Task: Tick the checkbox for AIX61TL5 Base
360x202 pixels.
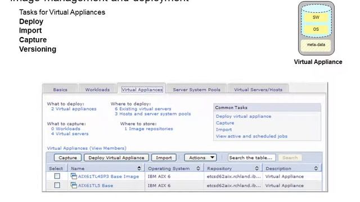Action: [57, 185]
